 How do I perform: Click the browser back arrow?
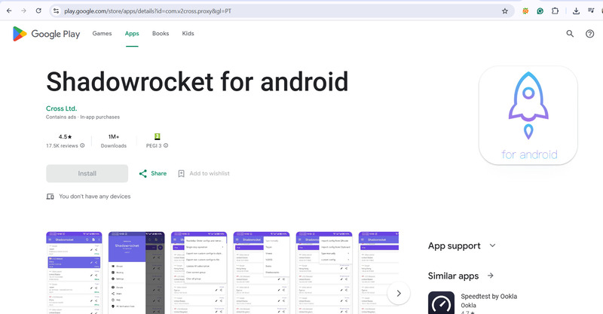click(9, 11)
